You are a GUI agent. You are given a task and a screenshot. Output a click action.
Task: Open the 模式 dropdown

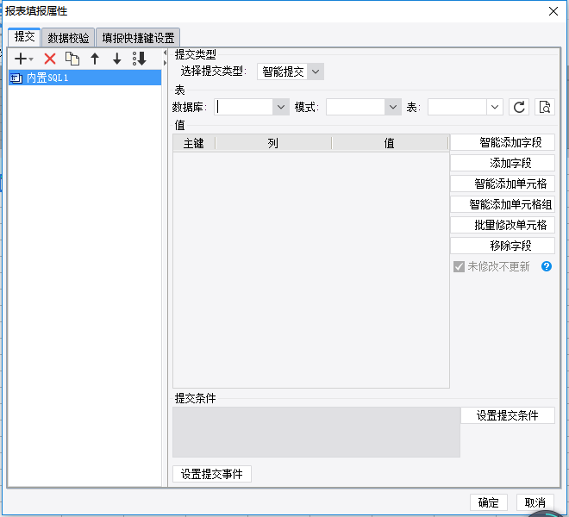[392, 107]
